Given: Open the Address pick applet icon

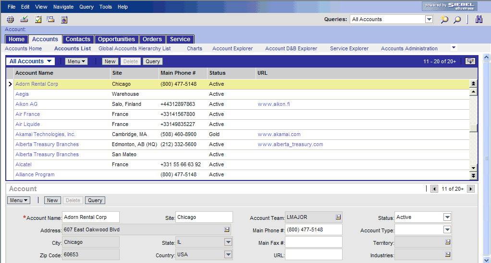Looking at the screenshot, I should pos(227,229).
